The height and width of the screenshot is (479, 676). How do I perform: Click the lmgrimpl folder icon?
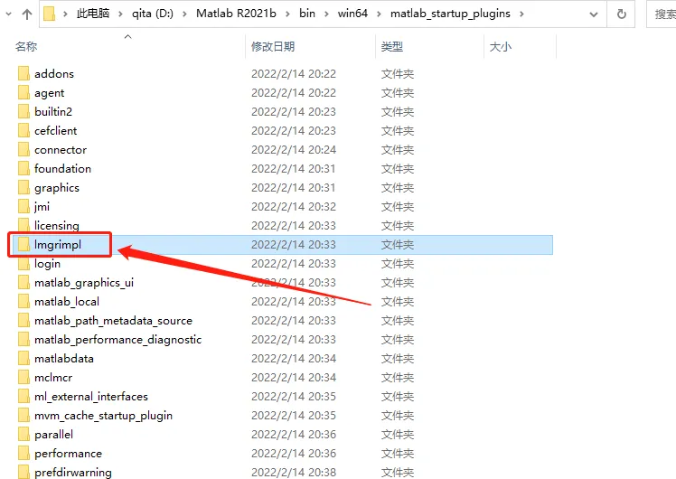23,244
